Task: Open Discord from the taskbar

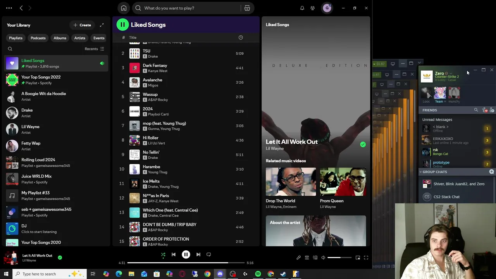Action: coord(220,274)
